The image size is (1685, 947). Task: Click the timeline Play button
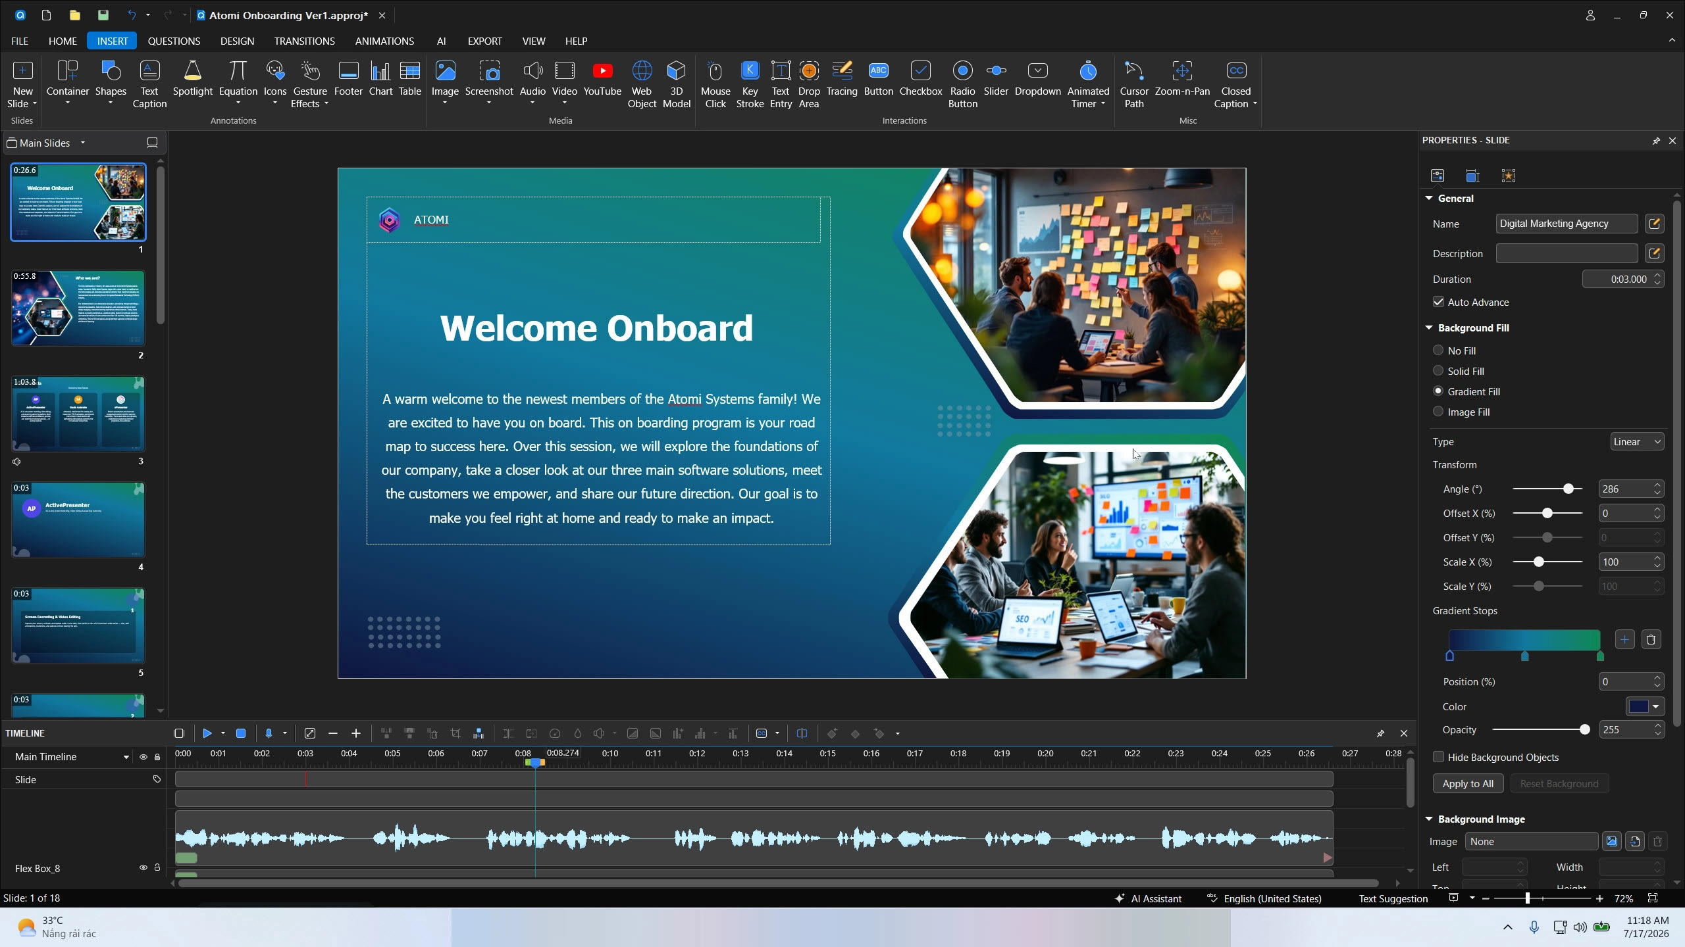pyautogui.click(x=207, y=733)
